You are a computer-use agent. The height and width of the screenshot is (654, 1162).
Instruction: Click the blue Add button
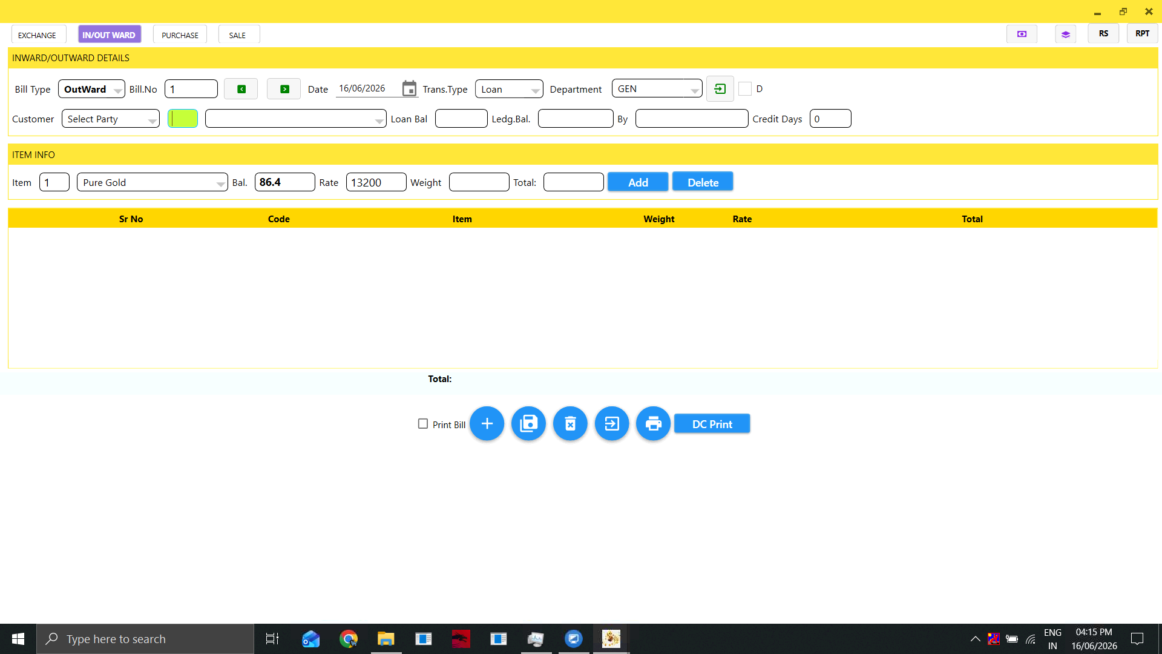[x=638, y=182]
